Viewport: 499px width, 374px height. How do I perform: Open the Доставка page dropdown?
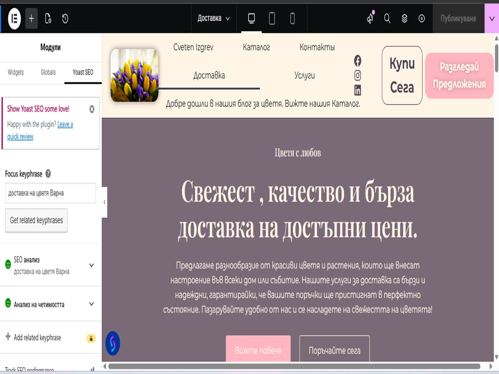(x=214, y=18)
